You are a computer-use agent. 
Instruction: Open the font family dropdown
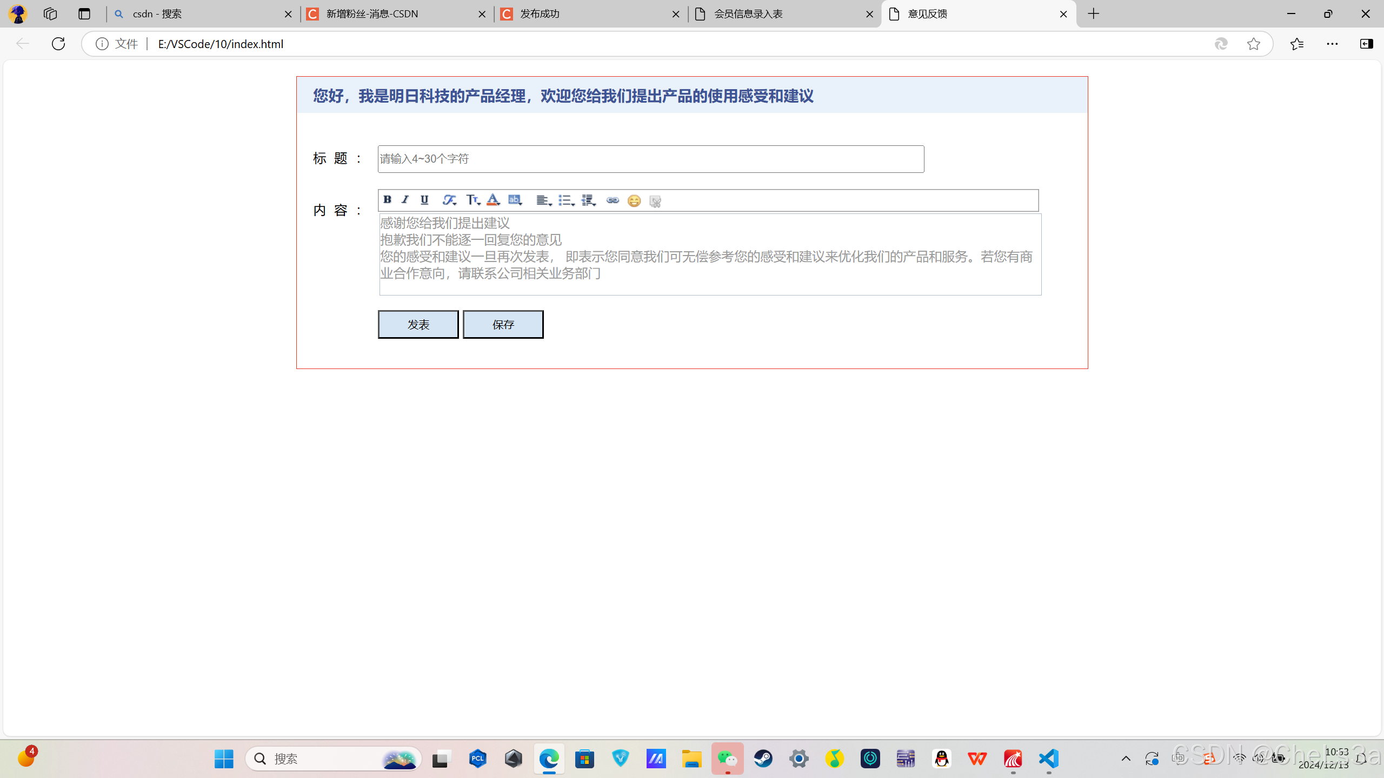pyautogui.click(x=449, y=200)
